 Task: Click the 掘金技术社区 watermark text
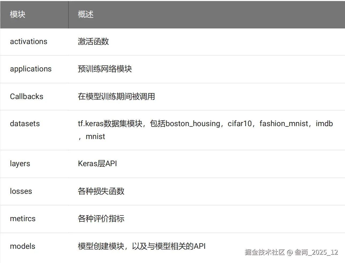pos(264,252)
